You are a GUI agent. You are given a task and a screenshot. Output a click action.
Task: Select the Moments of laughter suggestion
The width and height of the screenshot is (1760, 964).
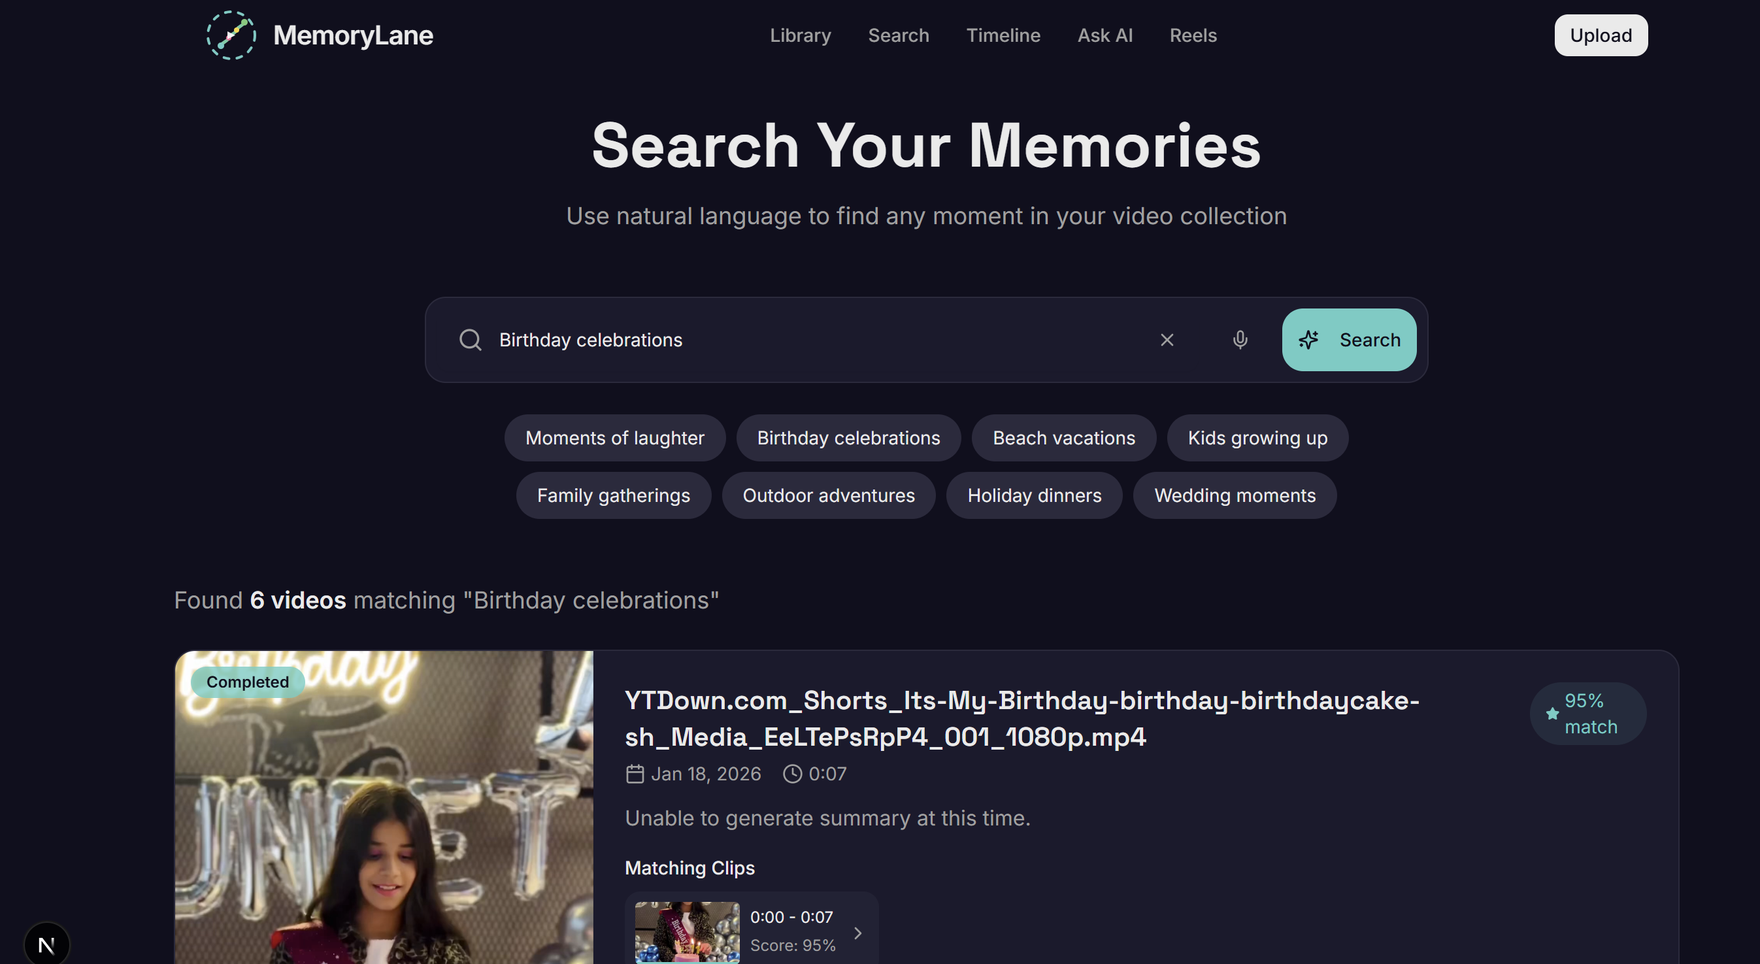pos(614,438)
